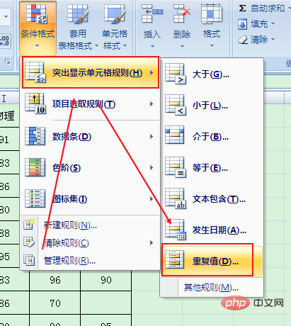Click the 小于 less-than icon
The image size is (291, 326).
click(x=176, y=105)
